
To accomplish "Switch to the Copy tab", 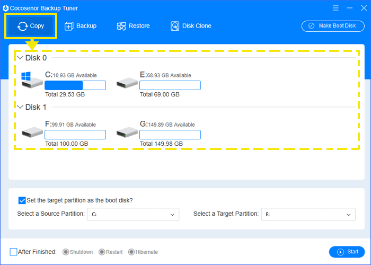I will pyautogui.click(x=31, y=26).
